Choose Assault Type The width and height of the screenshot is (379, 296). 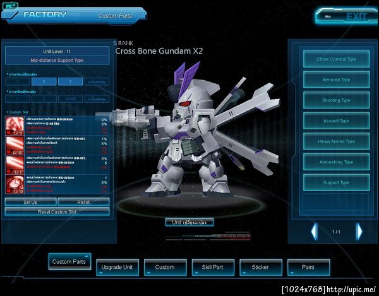(x=336, y=121)
